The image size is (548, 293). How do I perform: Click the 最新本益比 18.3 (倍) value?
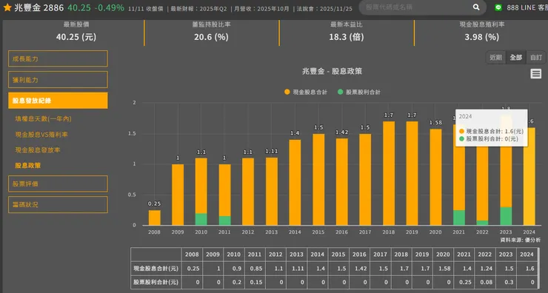(347, 37)
